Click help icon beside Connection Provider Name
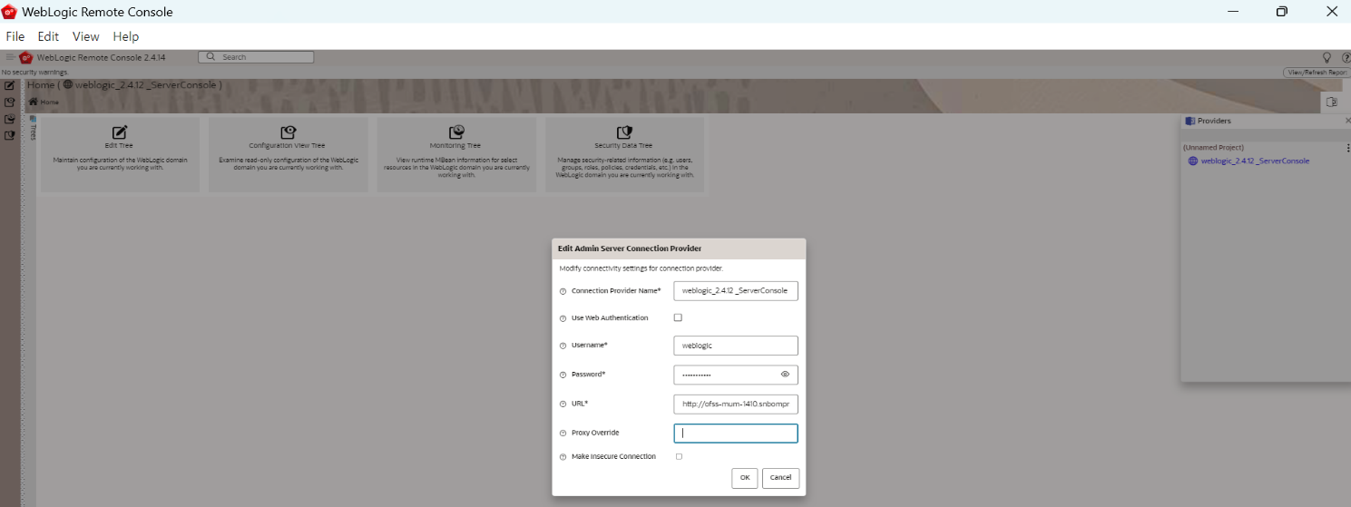The height and width of the screenshot is (507, 1351). pyautogui.click(x=563, y=291)
